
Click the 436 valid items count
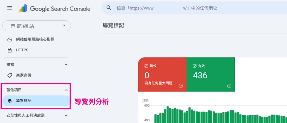(200, 75)
